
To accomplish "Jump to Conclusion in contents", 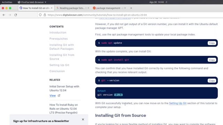I will click(57, 71).
